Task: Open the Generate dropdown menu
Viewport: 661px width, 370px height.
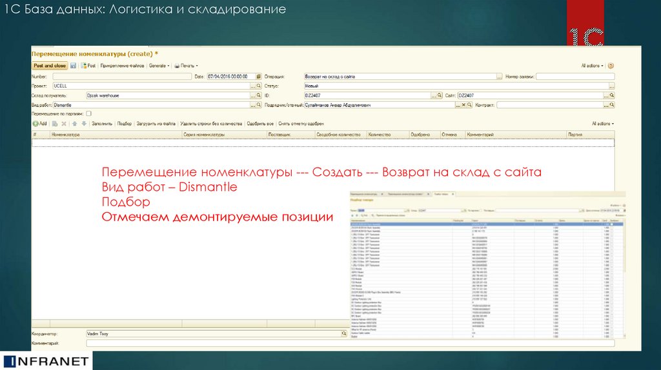Action: (x=159, y=66)
